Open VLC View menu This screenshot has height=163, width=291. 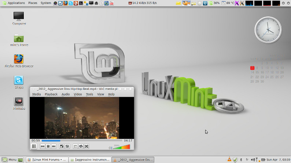100,94
